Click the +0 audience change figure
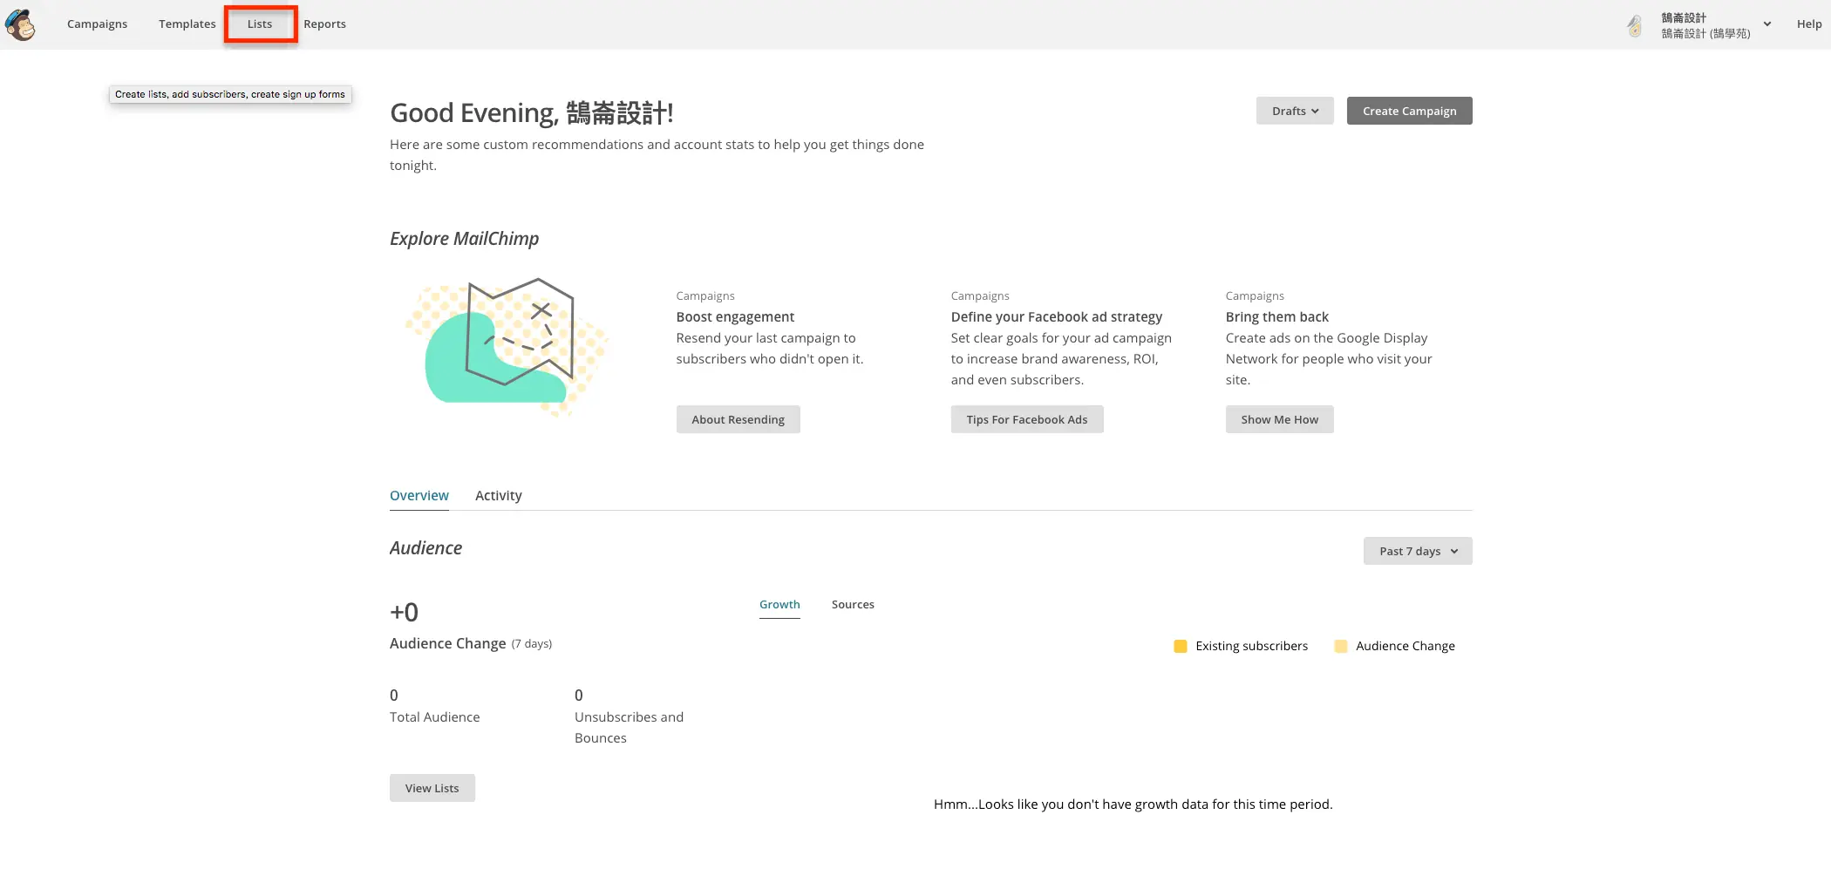 tap(404, 612)
